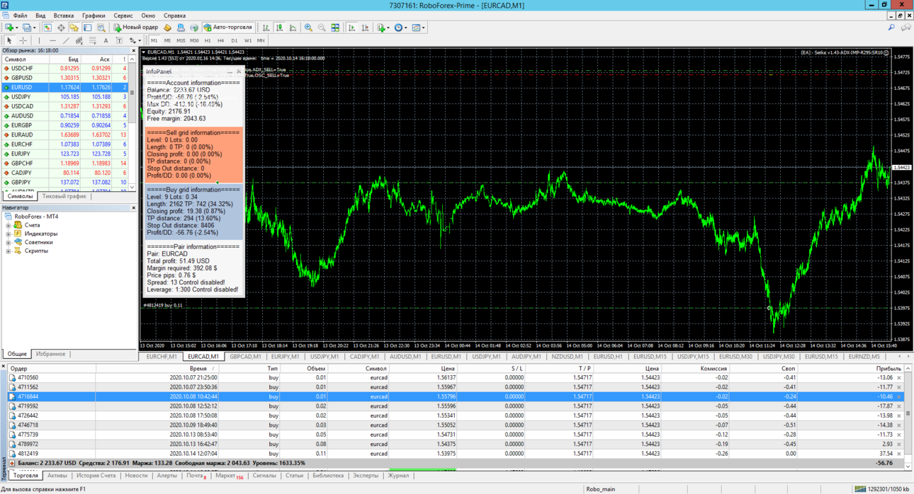Switch chart to bar chart mode
This screenshot has width=914, height=494.
(x=266, y=28)
